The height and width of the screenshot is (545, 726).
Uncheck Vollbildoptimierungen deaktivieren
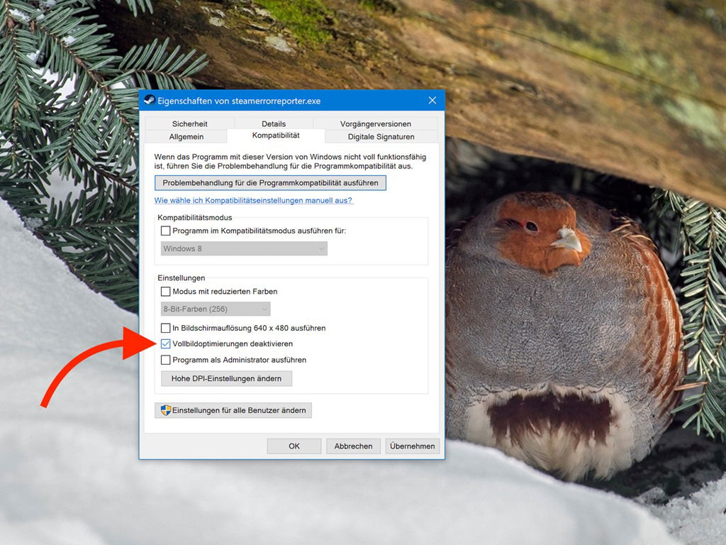(x=165, y=343)
